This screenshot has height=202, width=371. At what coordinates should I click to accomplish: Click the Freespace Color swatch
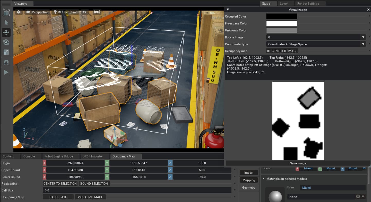click(x=281, y=23)
